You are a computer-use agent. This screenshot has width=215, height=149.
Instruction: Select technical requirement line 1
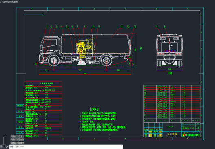(x=98, y=113)
